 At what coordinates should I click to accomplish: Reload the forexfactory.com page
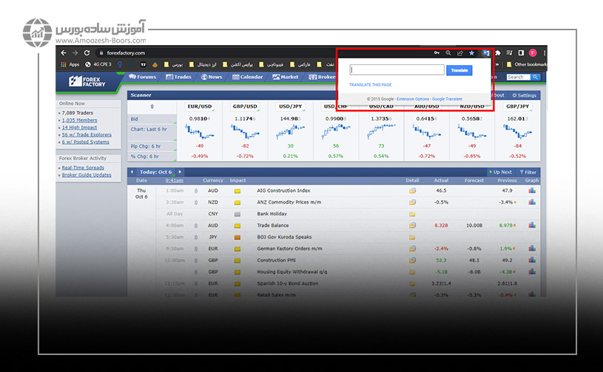(87, 53)
